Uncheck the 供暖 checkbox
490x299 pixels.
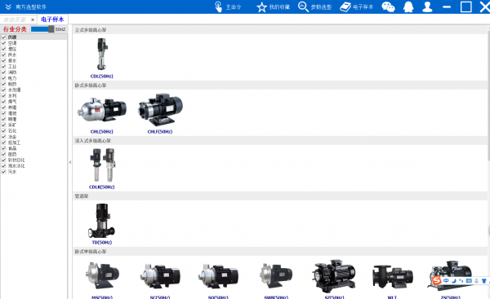pyautogui.click(x=4, y=37)
